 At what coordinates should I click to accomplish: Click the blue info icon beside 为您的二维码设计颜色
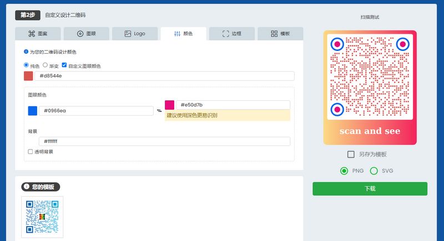26,52
